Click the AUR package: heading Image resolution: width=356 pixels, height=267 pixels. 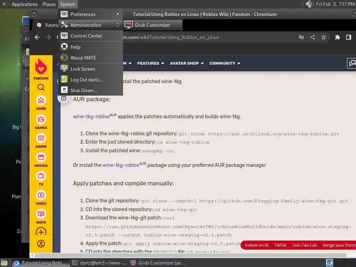(92, 99)
